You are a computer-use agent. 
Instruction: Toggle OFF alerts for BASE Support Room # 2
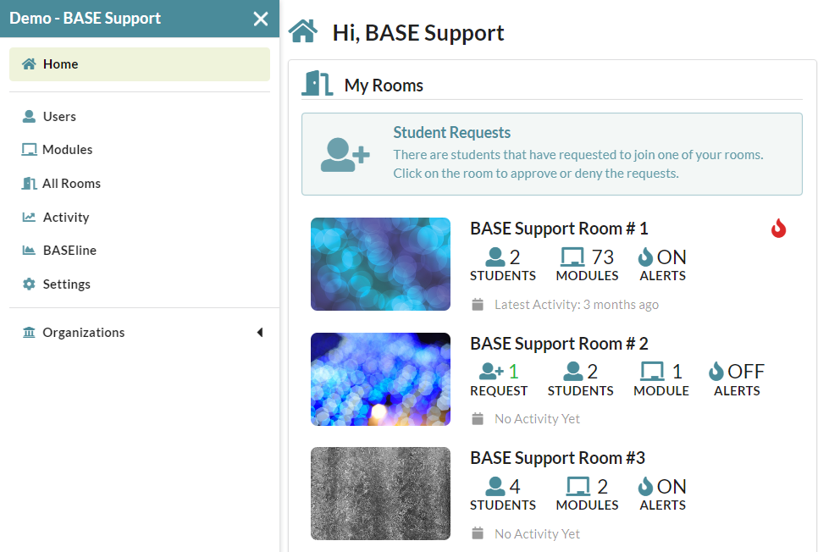736,379
